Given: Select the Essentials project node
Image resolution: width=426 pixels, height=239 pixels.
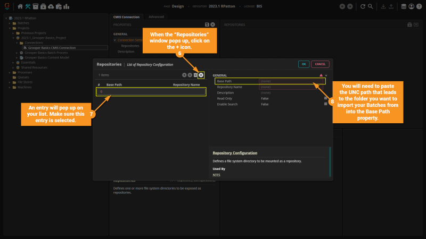Looking at the screenshot, I should (28, 63).
